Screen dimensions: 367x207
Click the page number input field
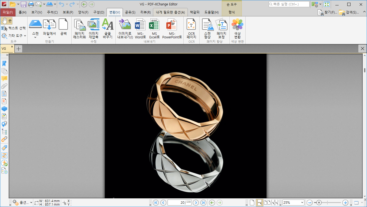(x=180, y=202)
